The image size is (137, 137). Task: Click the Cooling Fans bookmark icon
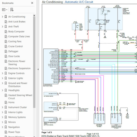click(6, 41)
